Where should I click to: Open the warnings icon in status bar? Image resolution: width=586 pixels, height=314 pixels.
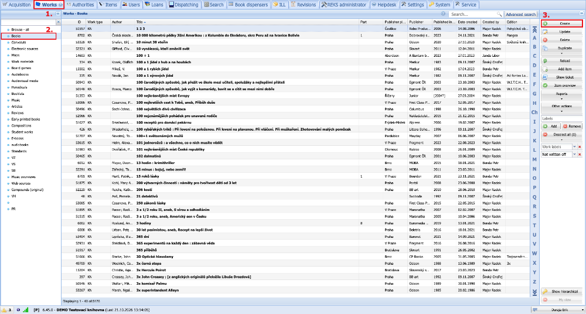5,310
